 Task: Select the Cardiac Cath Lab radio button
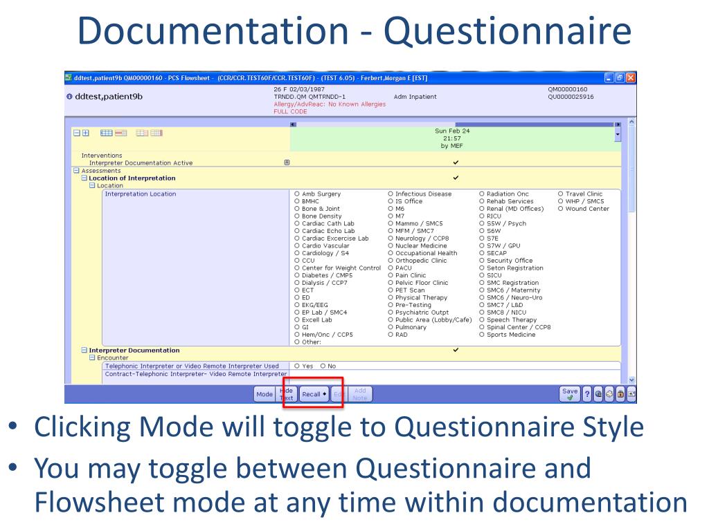(x=297, y=223)
